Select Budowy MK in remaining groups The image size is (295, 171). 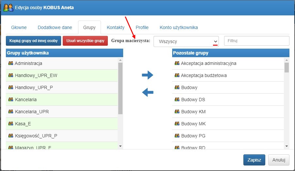228,124
